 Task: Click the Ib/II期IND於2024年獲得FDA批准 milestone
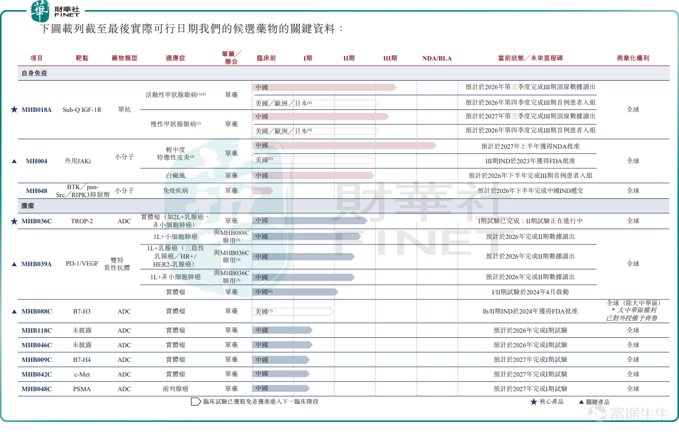coord(530,312)
